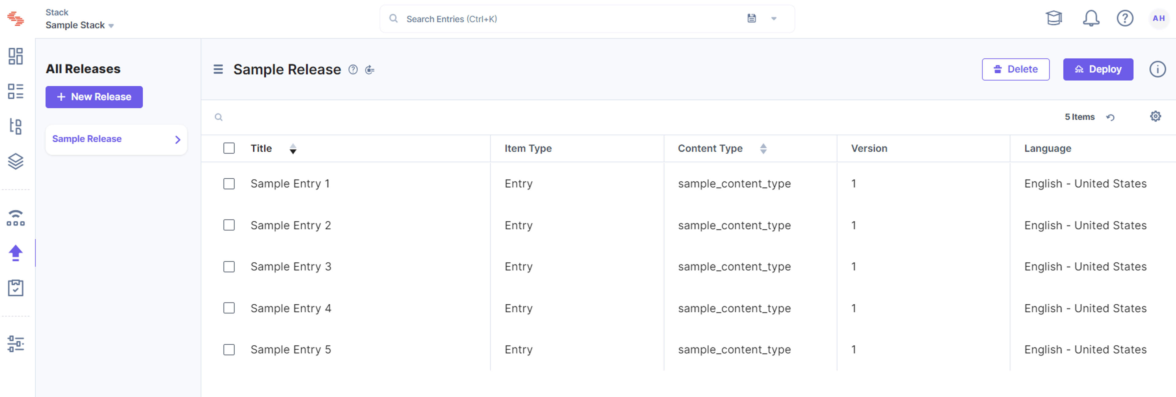Click the Deploy button
Image resolution: width=1176 pixels, height=397 pixels.
[x=1098, y=69]
